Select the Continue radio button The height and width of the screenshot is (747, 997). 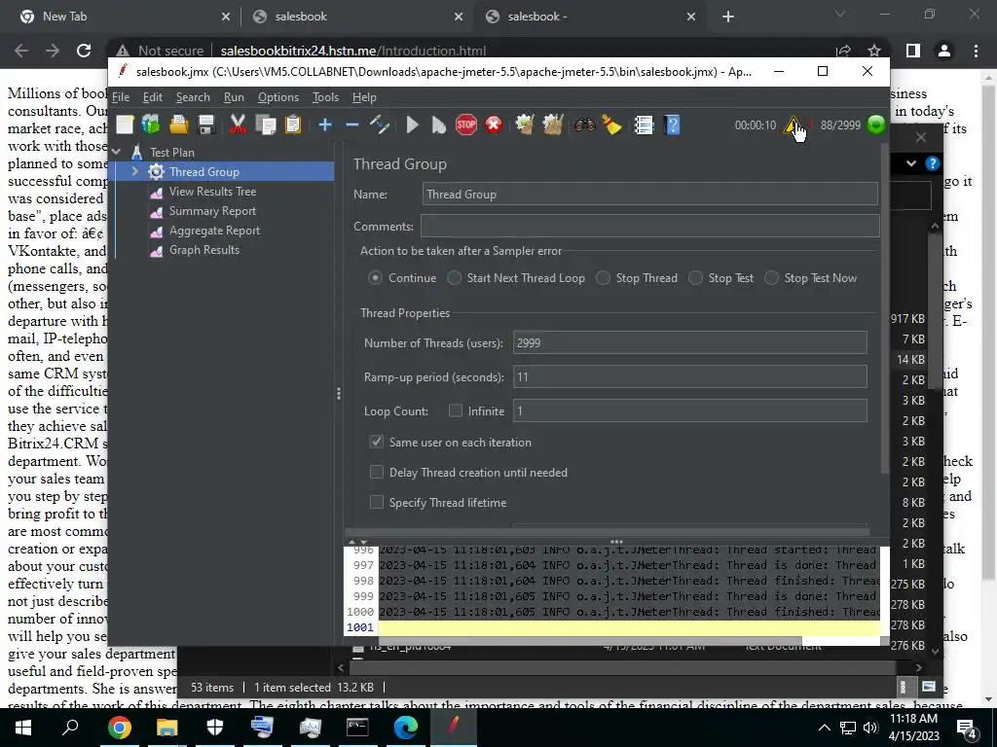click(x=375, y=278)
